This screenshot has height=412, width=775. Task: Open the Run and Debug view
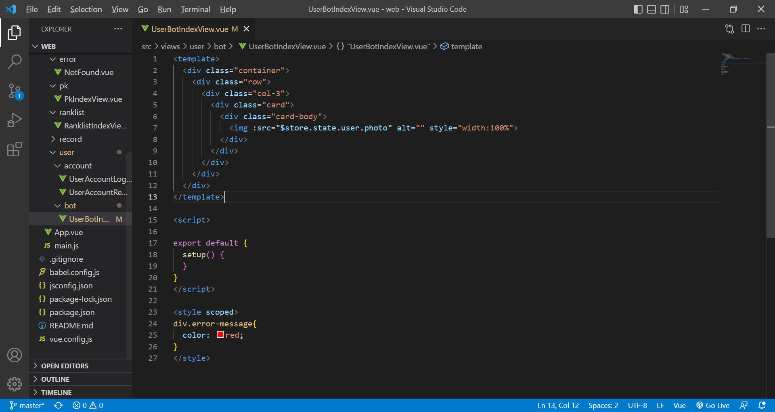[x=15, y=120]
